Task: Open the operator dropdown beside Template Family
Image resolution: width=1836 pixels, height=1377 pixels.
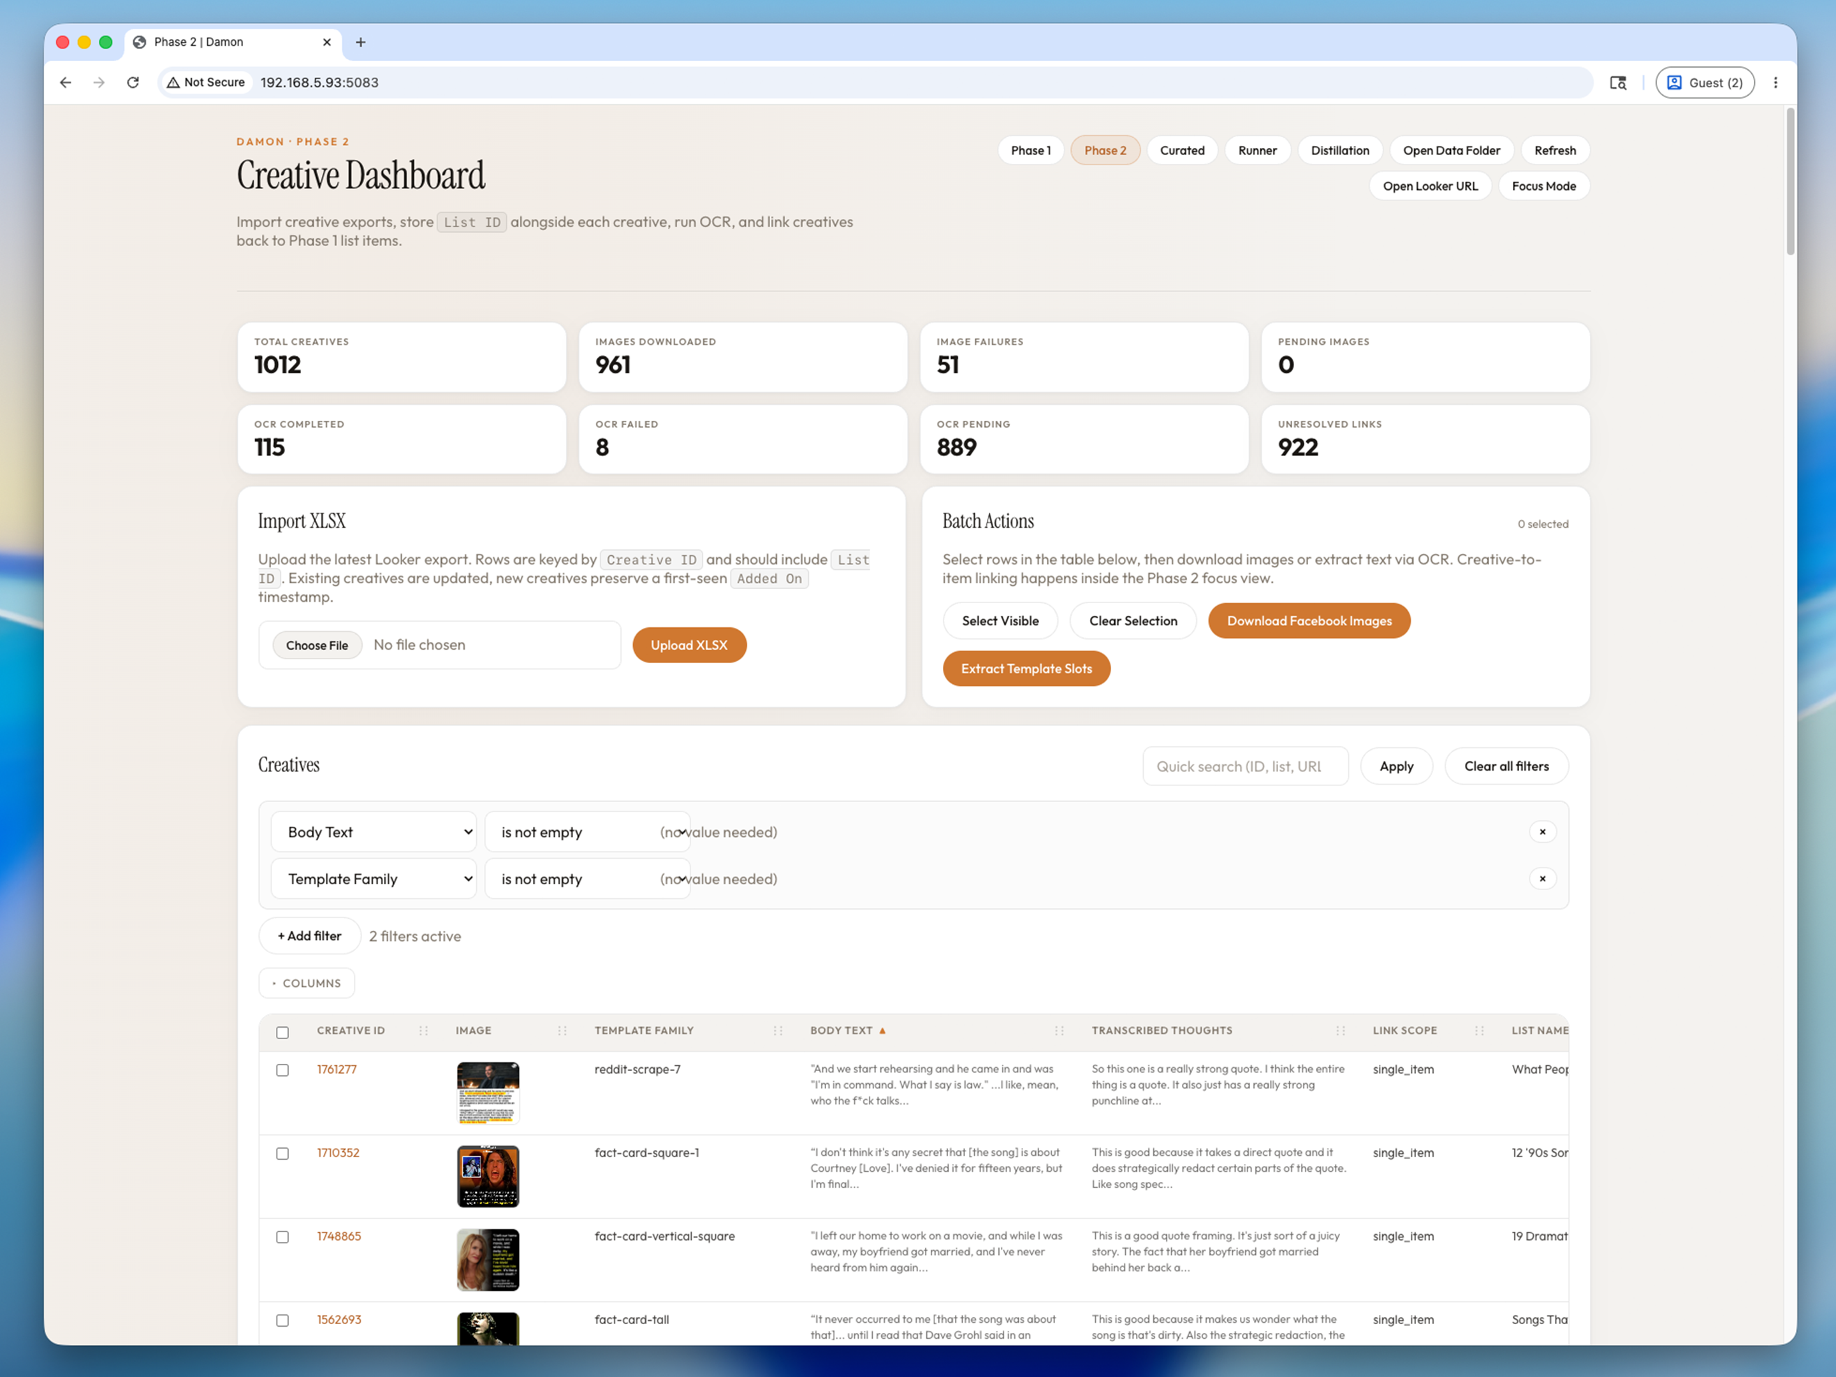Action: [588, 878]
